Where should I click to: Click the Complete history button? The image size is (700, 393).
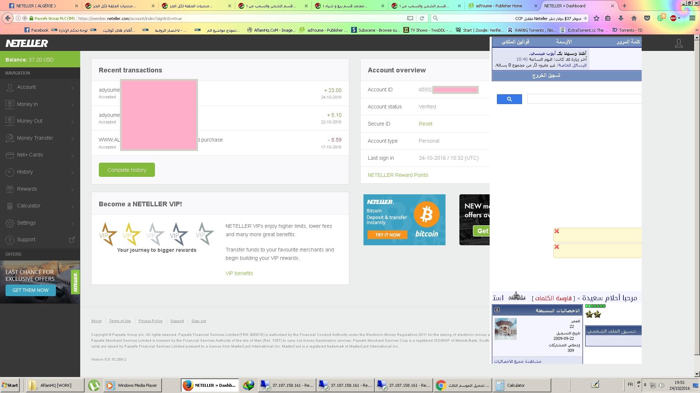[127, 170]
